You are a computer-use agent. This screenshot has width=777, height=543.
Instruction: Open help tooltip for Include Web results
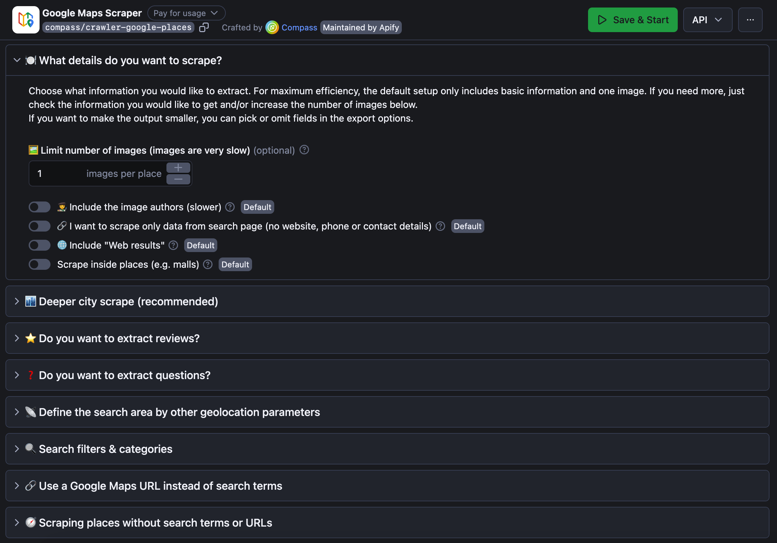(173, 245)
